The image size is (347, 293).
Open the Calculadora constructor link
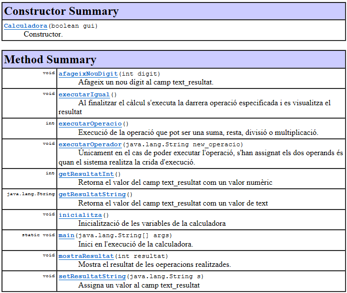point(25,26)
